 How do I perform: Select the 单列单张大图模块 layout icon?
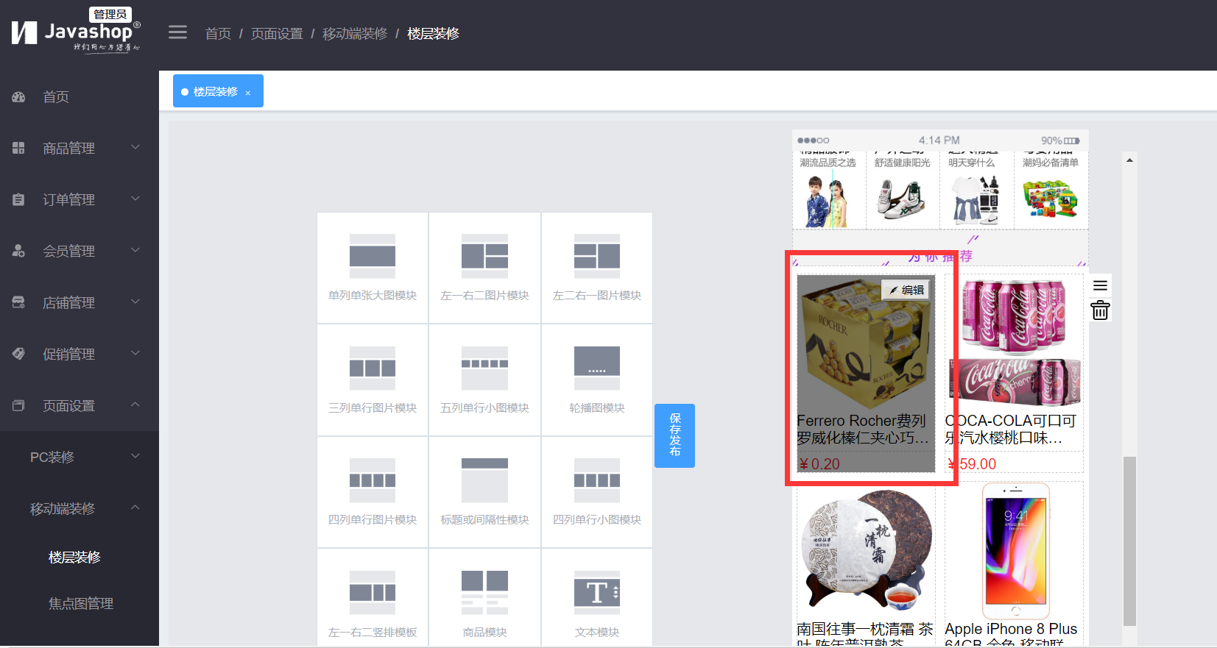coord(373,256)
